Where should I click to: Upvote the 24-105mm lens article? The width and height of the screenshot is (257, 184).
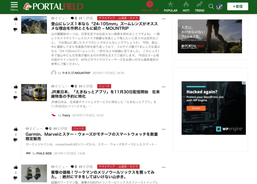(16, 19)
